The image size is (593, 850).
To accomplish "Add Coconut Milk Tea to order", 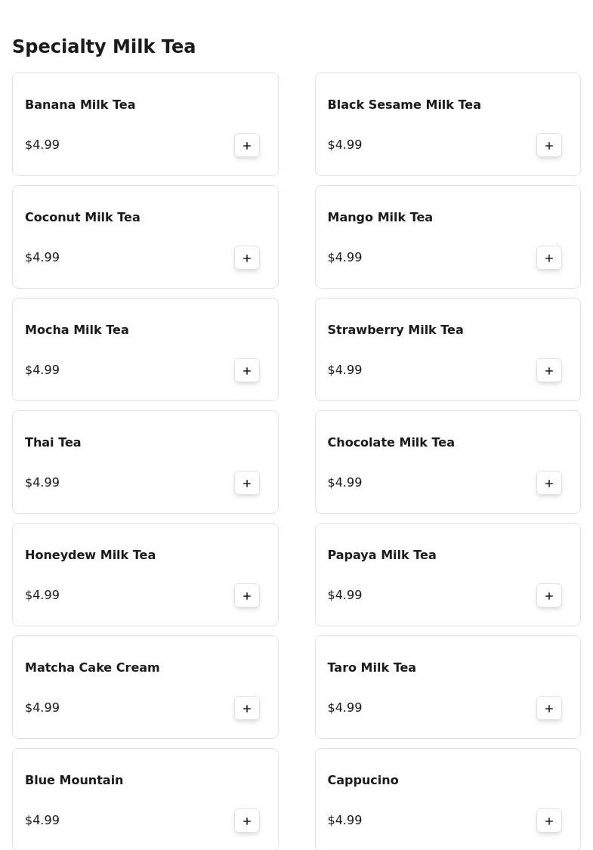I will tap(247, 258).
